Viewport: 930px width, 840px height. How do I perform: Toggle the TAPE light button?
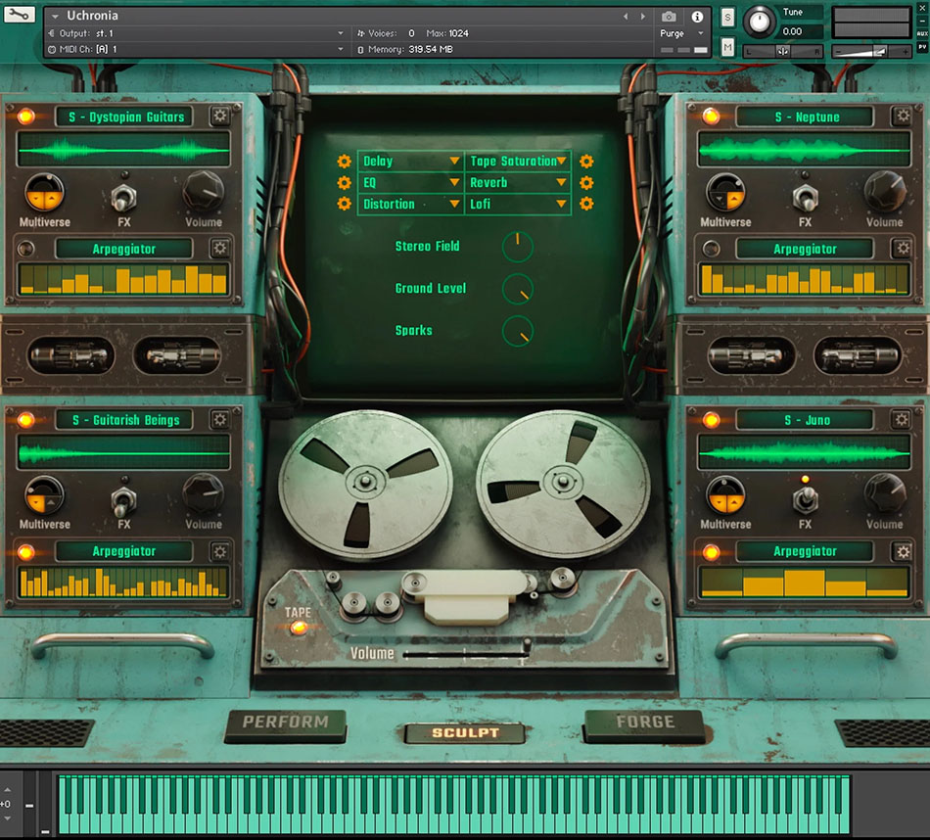[x=299, y=627]
